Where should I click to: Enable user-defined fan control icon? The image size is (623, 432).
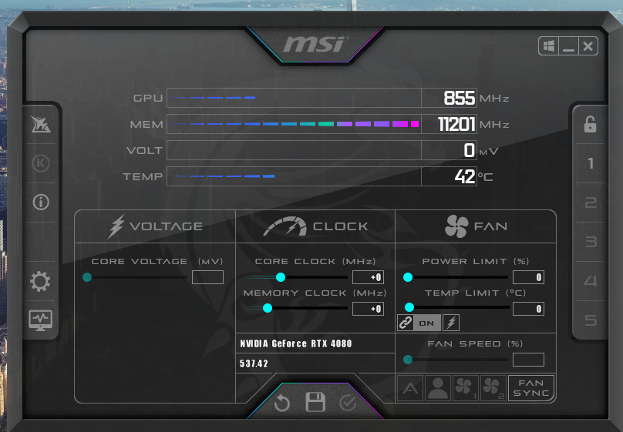pos(438,388)
